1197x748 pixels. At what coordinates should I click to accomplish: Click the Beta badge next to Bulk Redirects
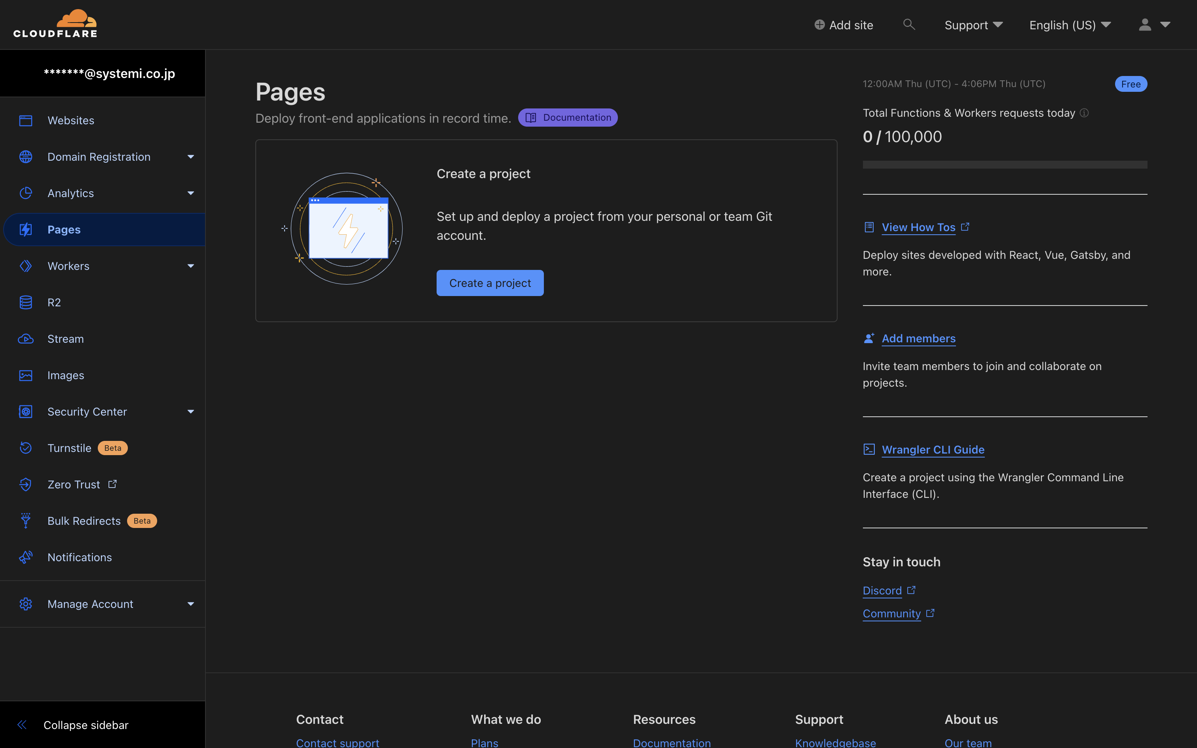tap(142, 521)
